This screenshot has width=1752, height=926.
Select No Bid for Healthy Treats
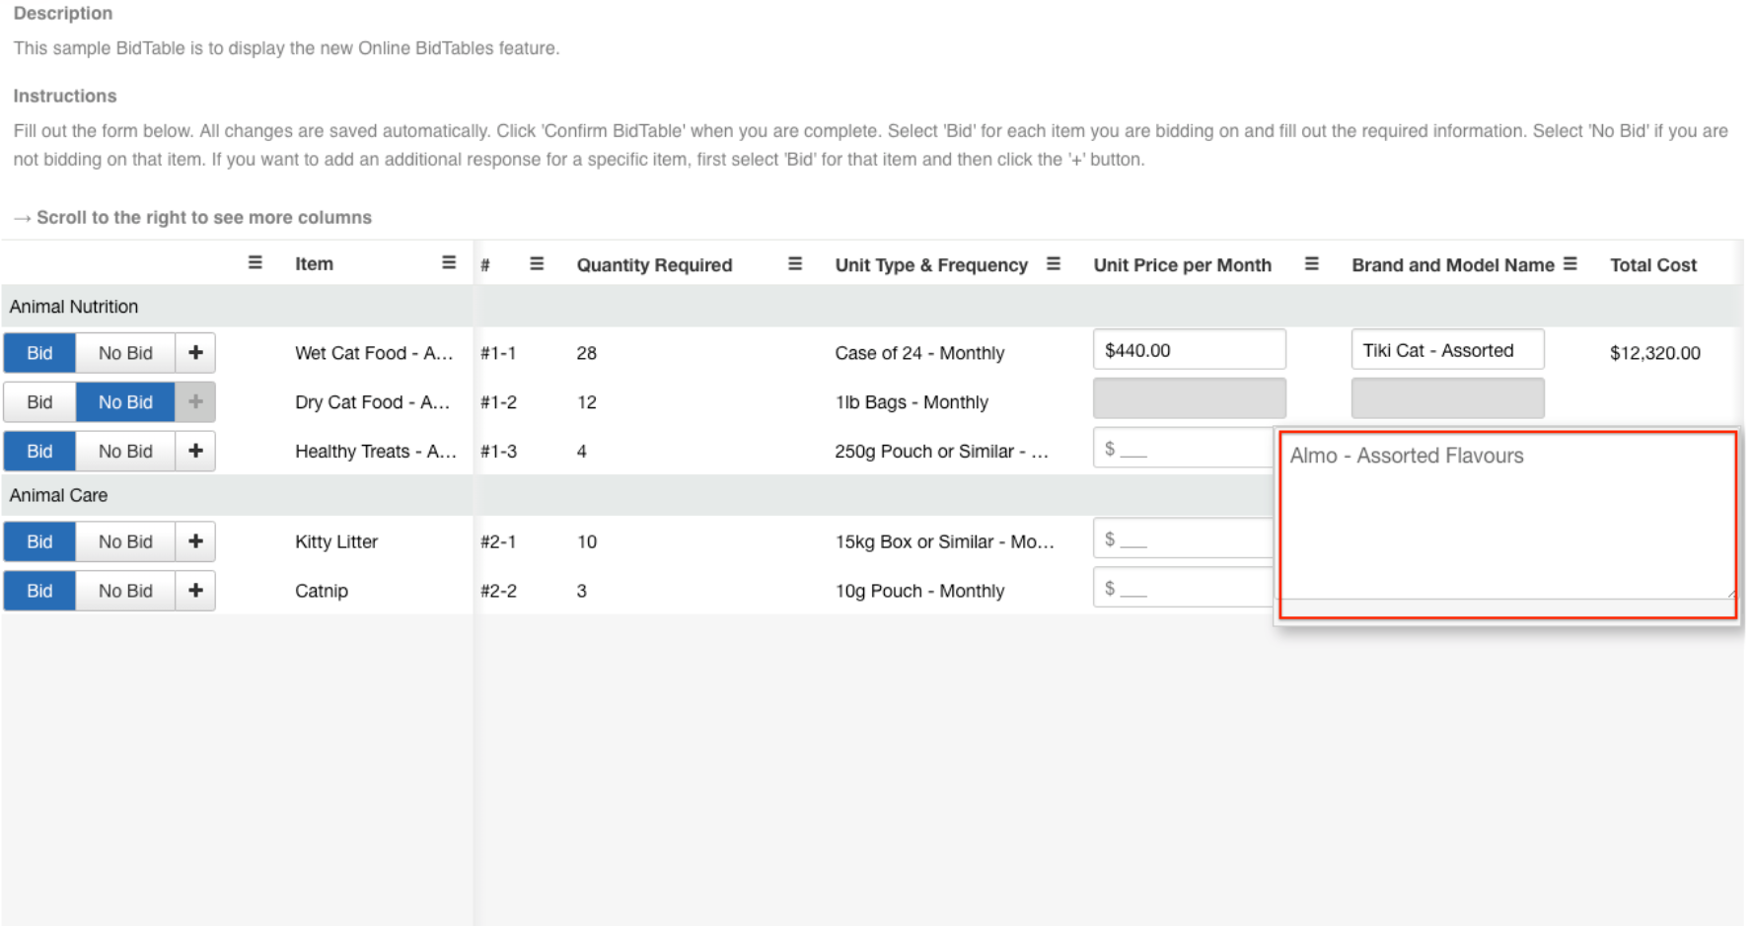click(125, 452)
